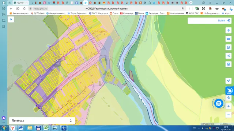Open the ФГИС ПГС bookmark
234x131 pixels.
[192, 13]
